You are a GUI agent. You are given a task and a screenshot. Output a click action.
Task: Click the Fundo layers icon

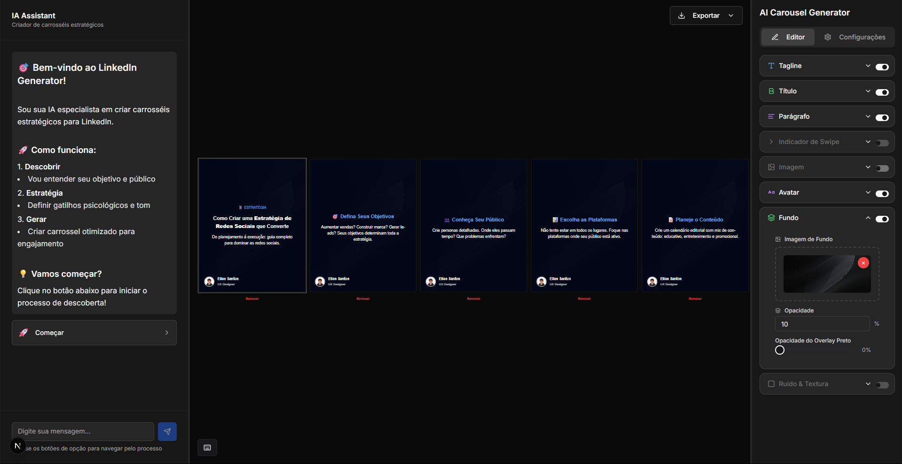pos(771,218)
